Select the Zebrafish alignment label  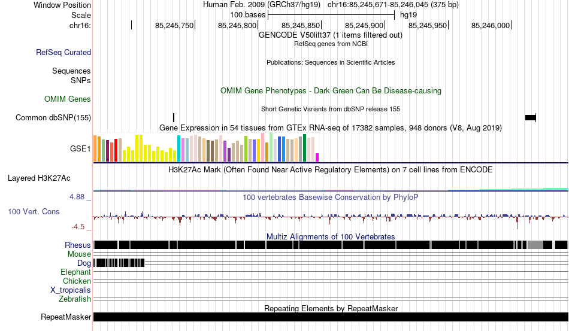point(75,299)
